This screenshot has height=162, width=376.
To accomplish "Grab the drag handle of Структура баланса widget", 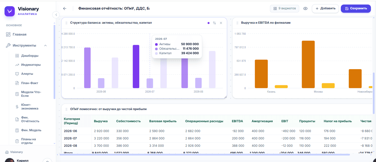I will click(x=66, y=23).
